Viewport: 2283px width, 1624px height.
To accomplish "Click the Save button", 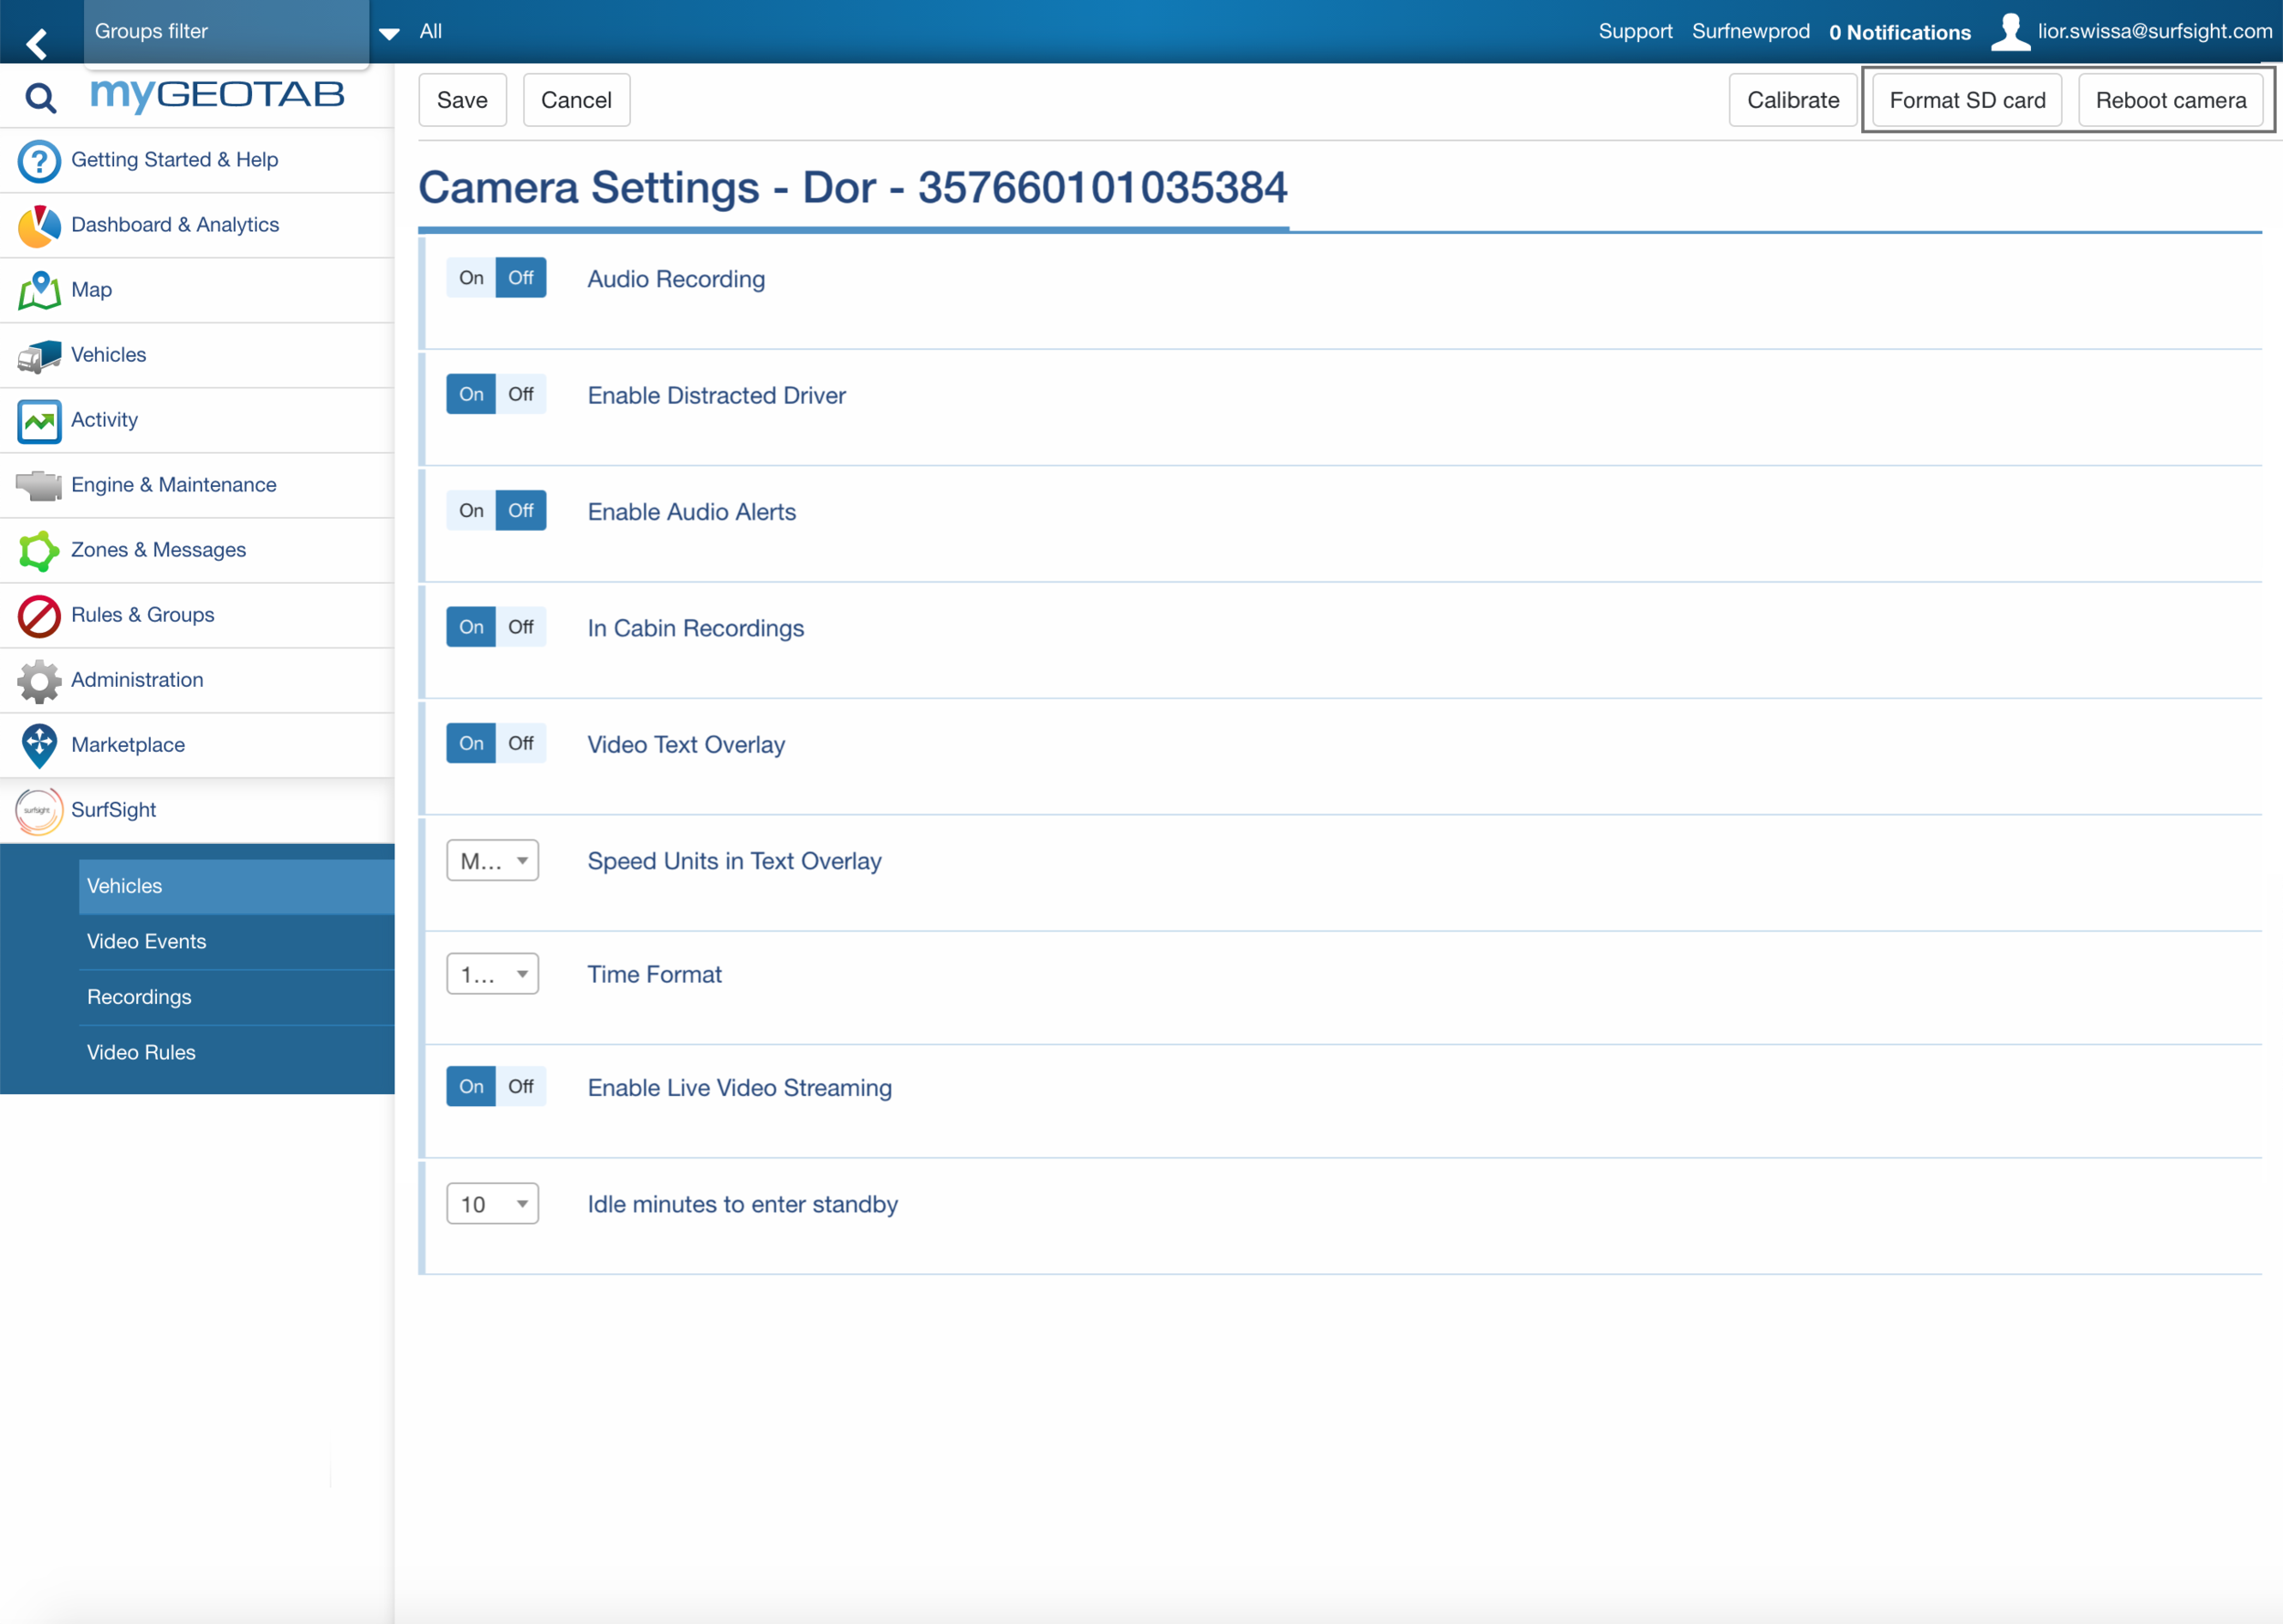I will (x=463, y=100).
